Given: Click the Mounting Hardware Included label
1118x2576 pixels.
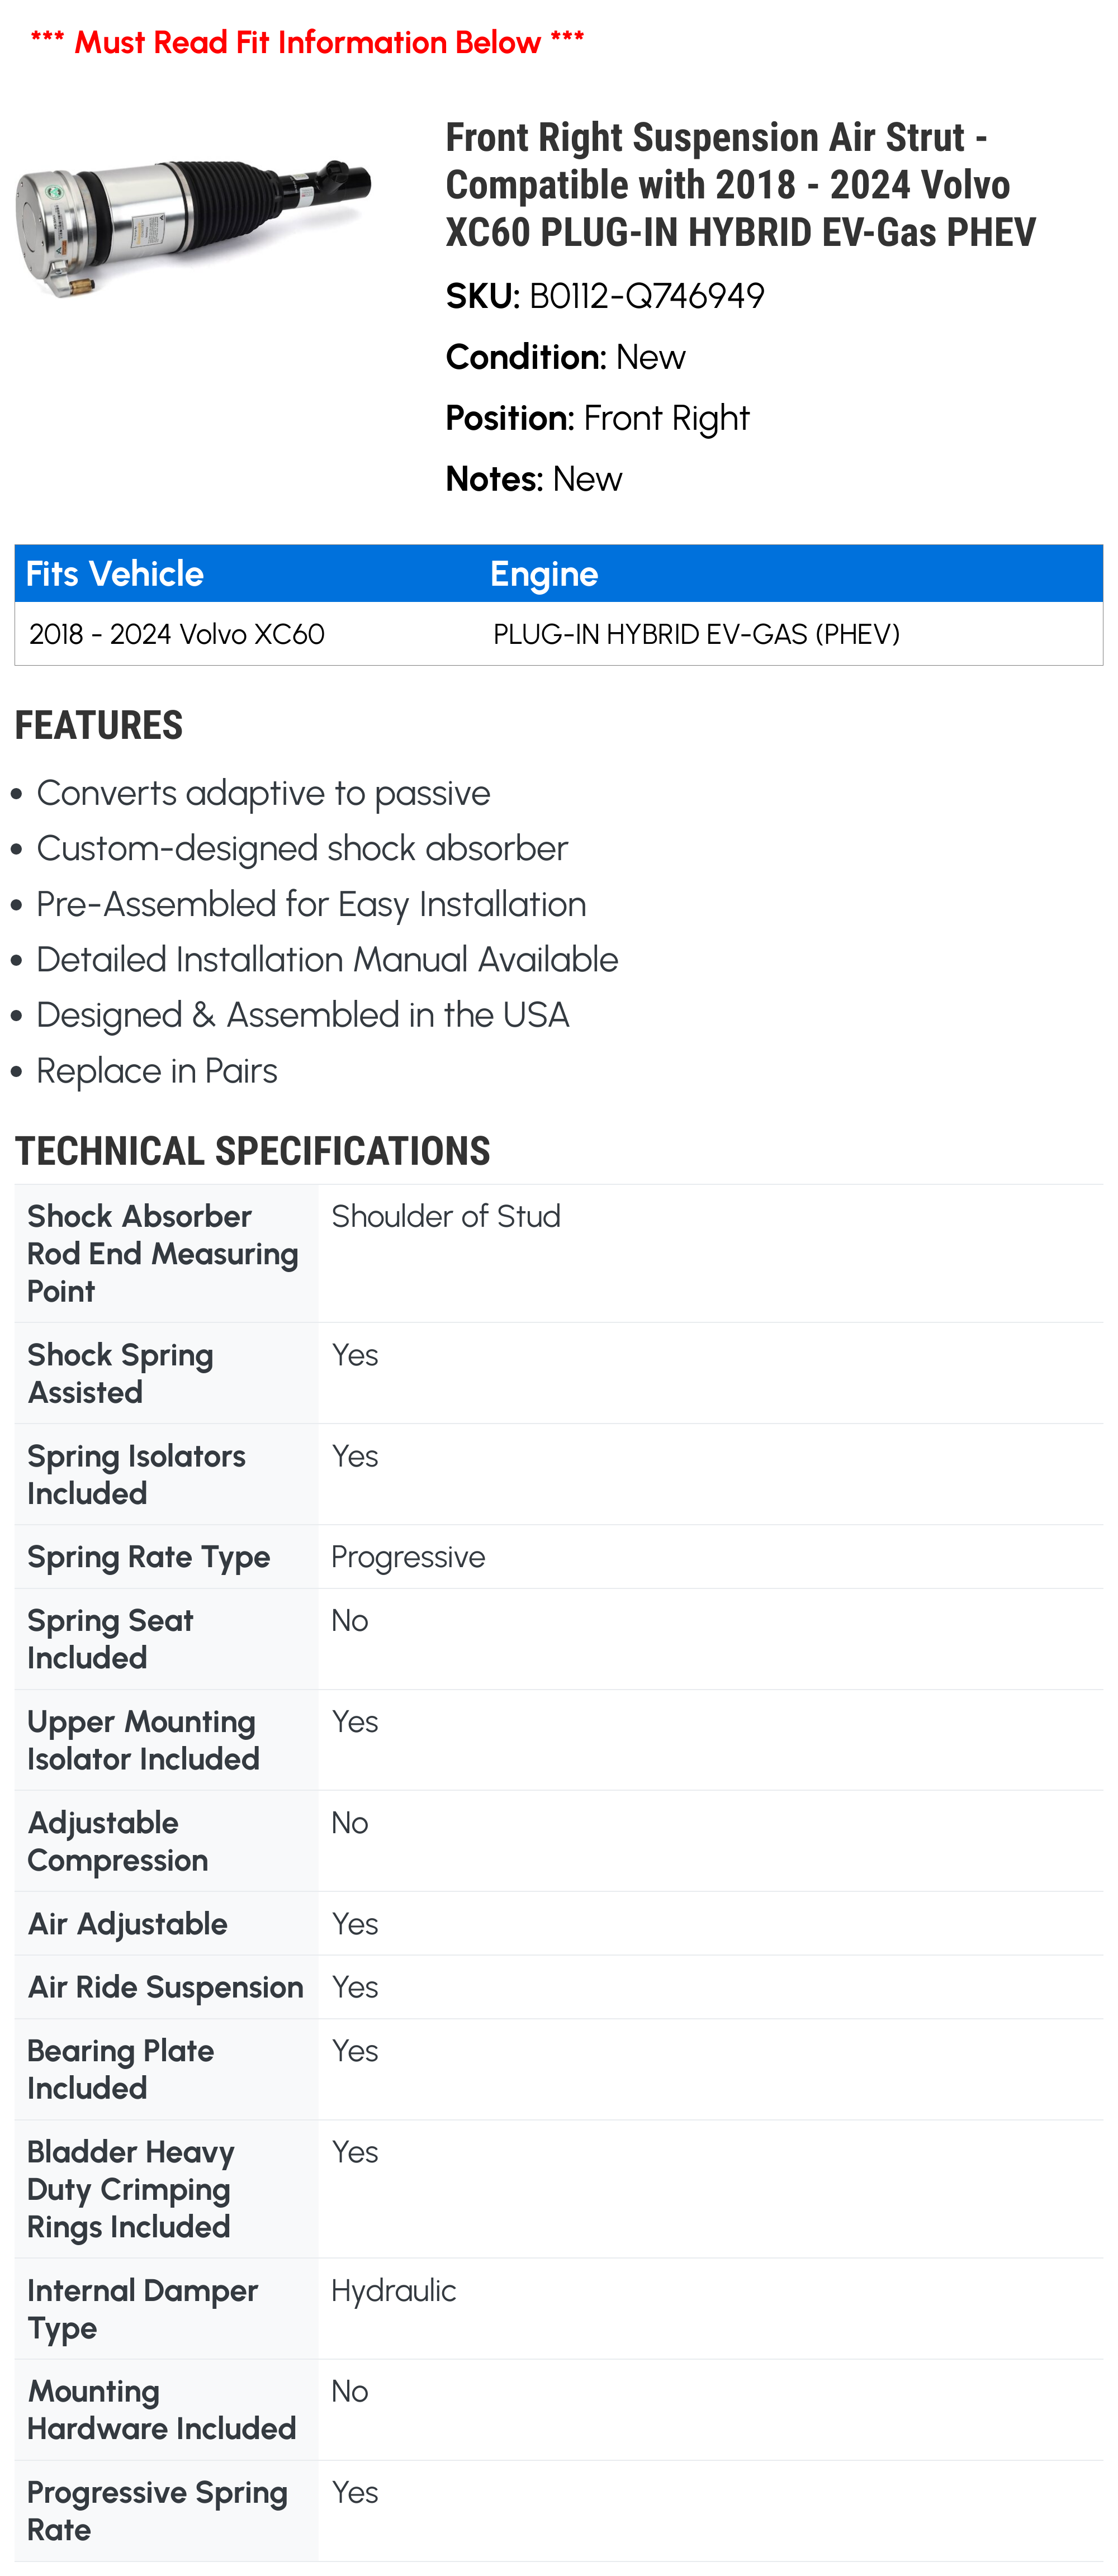Looking at the screenshot, I should (x=161, y=2410).
